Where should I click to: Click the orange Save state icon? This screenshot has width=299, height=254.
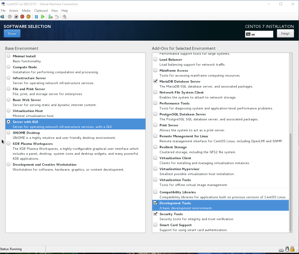28,17
